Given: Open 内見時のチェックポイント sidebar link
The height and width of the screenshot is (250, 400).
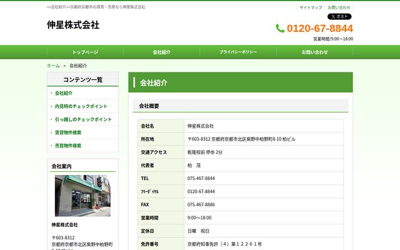Looking at the screenshot, I should click(x=81, y=106).
